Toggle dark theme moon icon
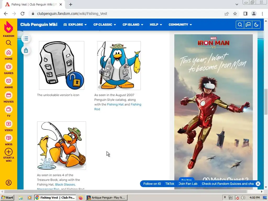The height and width of the screenshot is (201, 268). [x=256, y=25]
